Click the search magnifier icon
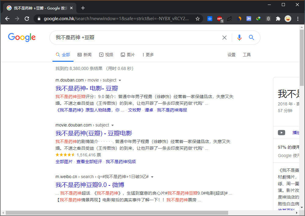Viewport: 305px width, 216px height. [251, 38]
